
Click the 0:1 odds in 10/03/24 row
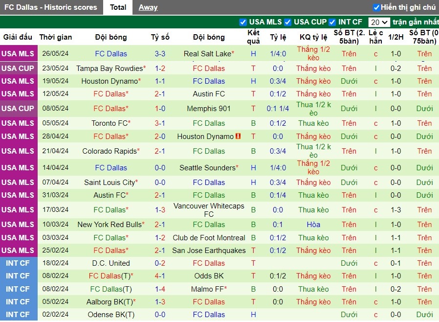tap(278, 225)
